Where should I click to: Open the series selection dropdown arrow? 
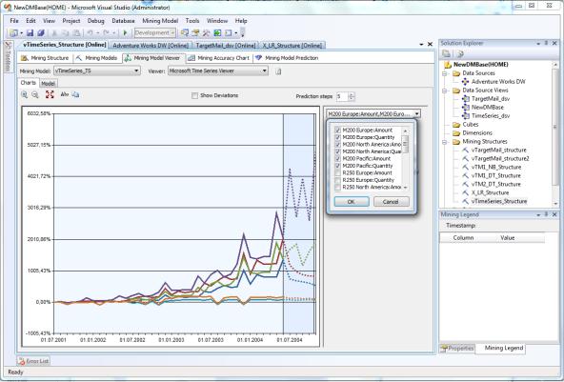click(x=417, y=114)
